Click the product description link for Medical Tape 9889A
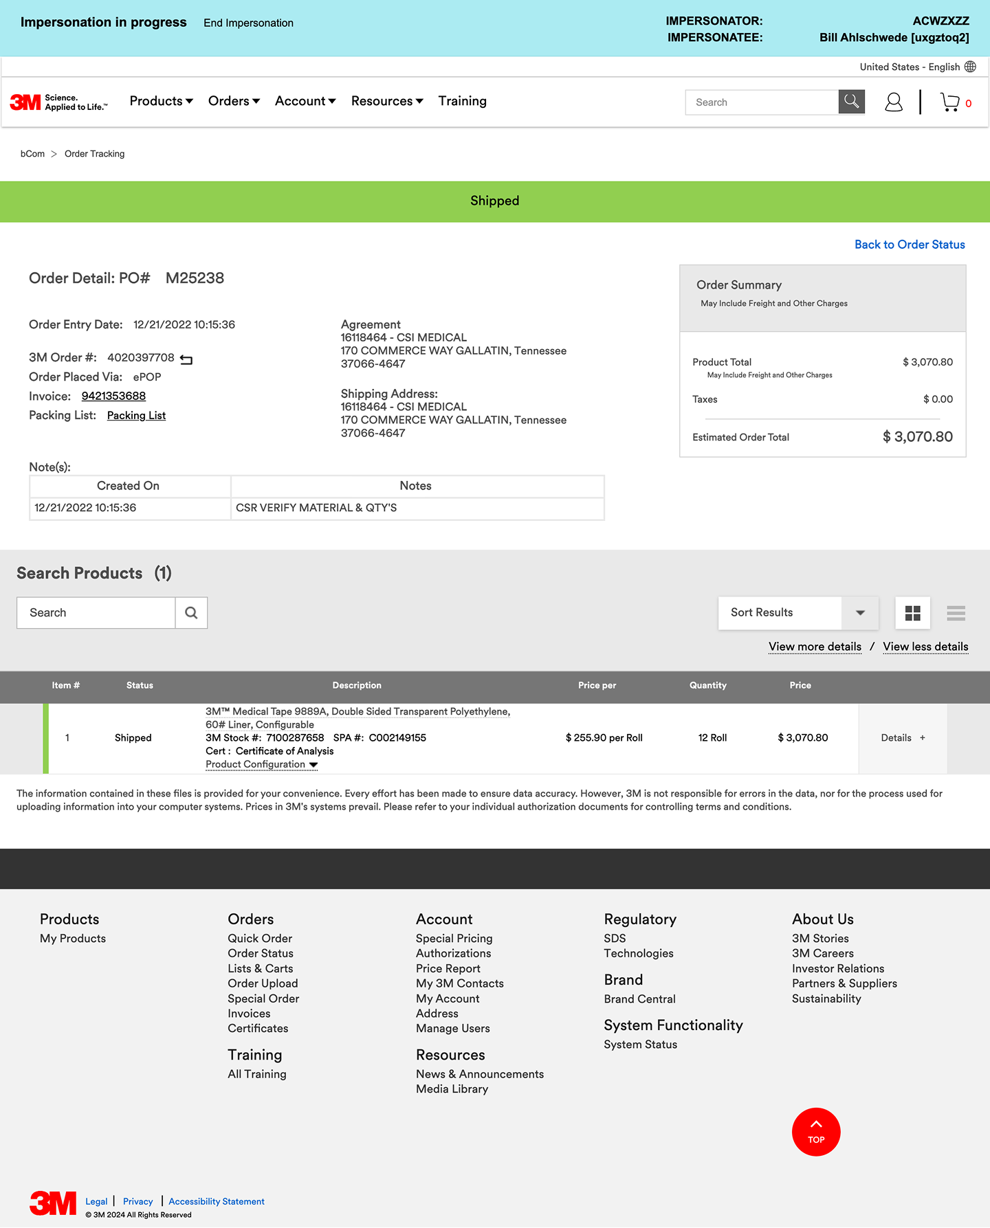Screen dimensions: 990x1228 (357, 718)
